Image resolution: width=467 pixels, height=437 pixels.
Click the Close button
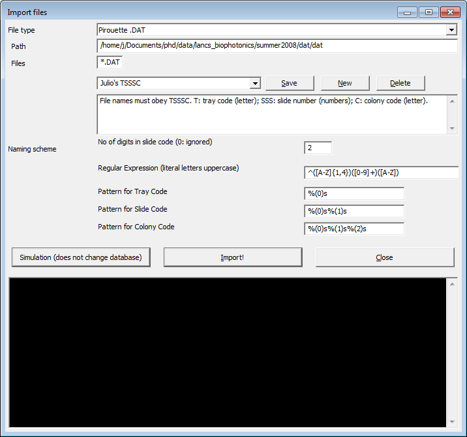click(x=385, y=257)
